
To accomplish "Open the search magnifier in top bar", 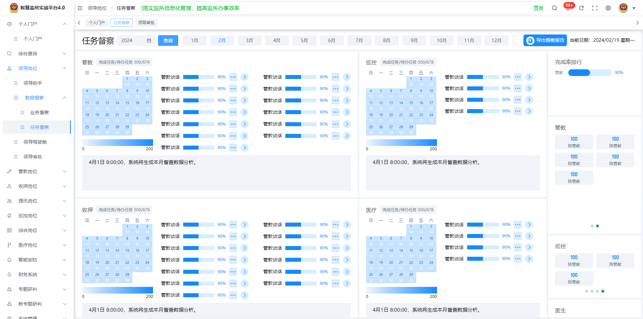I will [x=555, y=8].
